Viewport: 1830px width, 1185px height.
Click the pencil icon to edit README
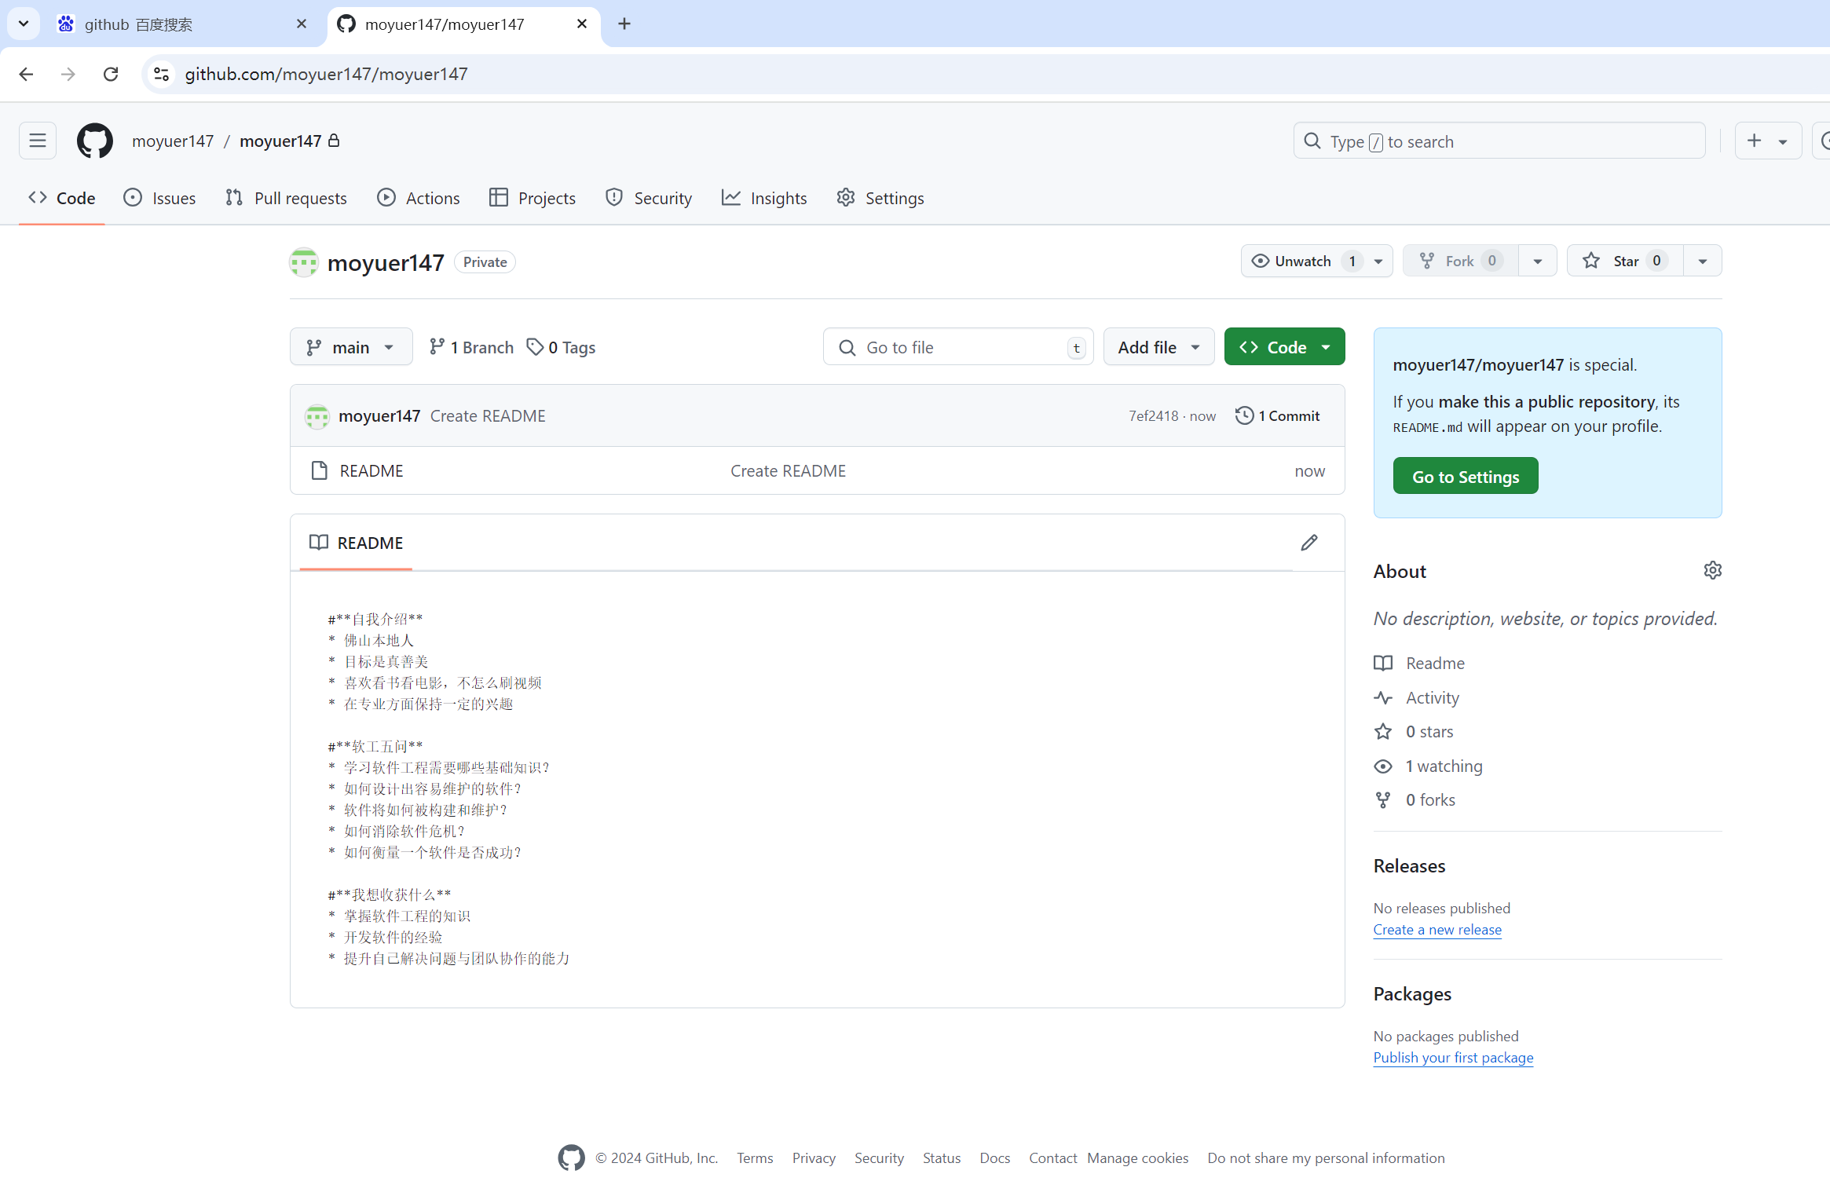point(1308,543)
